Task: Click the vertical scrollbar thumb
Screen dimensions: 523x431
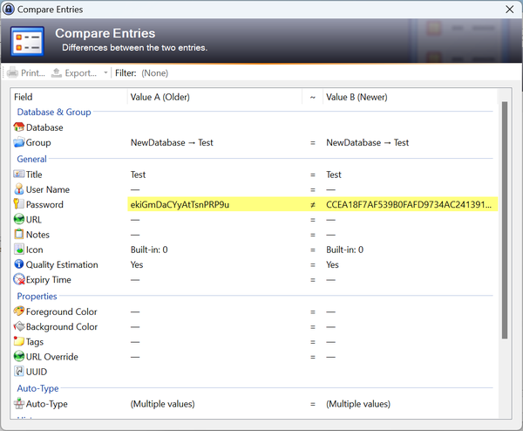Action: click(x=505, y=221)
